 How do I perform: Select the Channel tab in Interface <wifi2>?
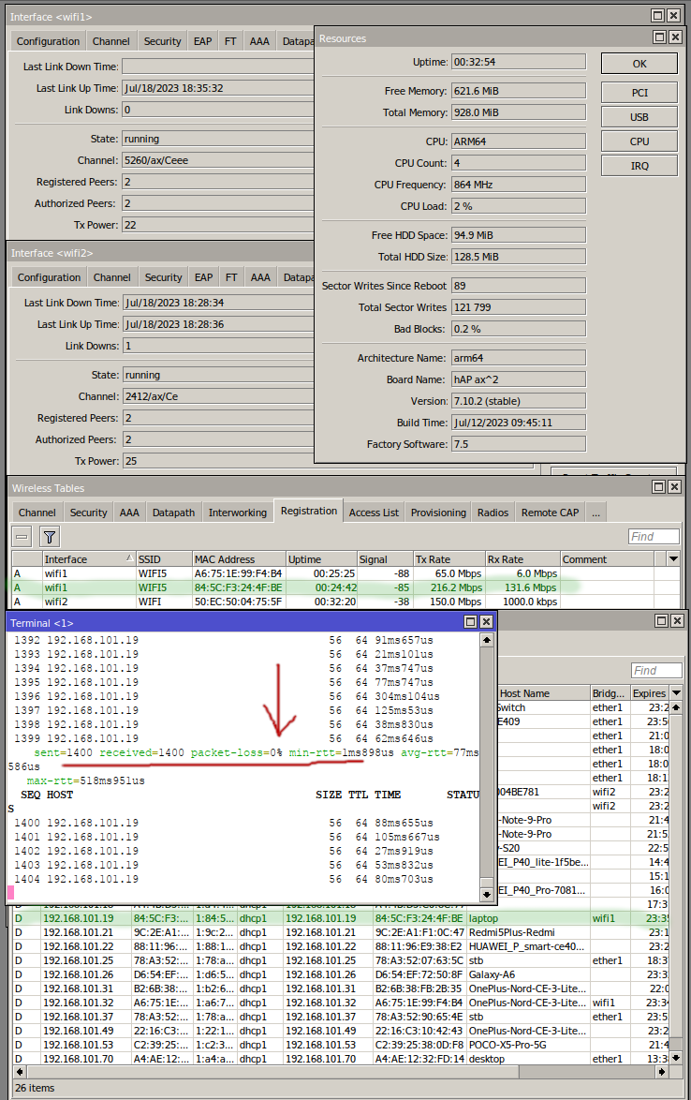pos(111,277)
